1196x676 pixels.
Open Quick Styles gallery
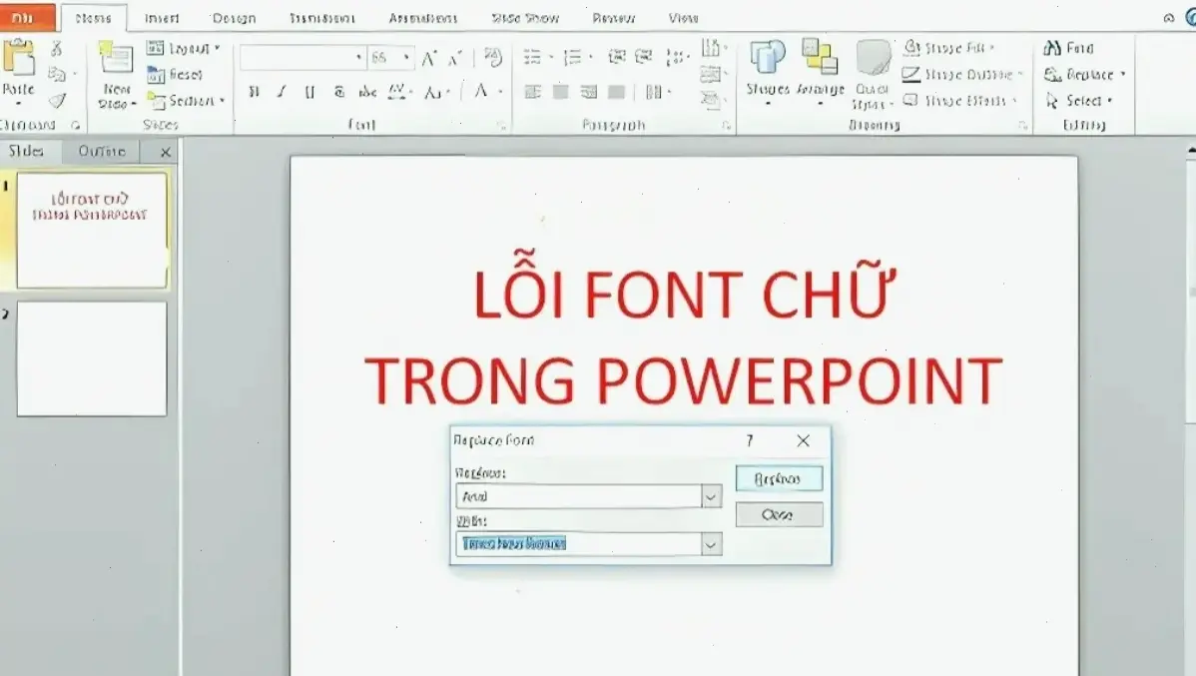tap(872, 75)
